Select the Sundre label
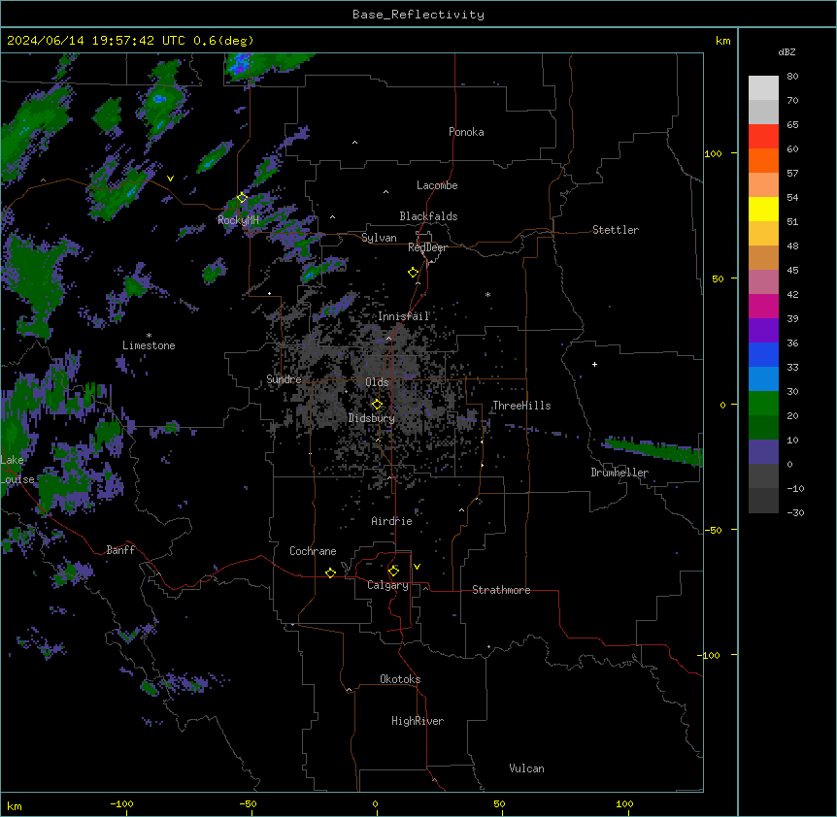837x817 pixels. [284, 379]
